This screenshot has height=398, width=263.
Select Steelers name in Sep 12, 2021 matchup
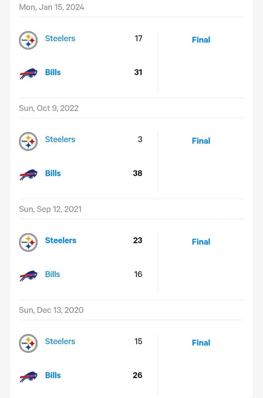click(60, 240)
